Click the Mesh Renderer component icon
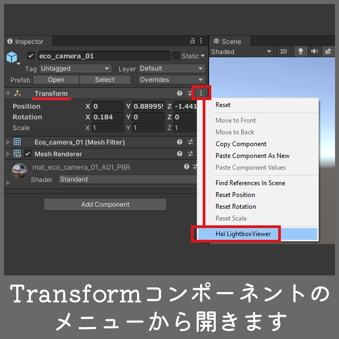The height and width of the screenshot is (339, 339). tap(17, 154)
